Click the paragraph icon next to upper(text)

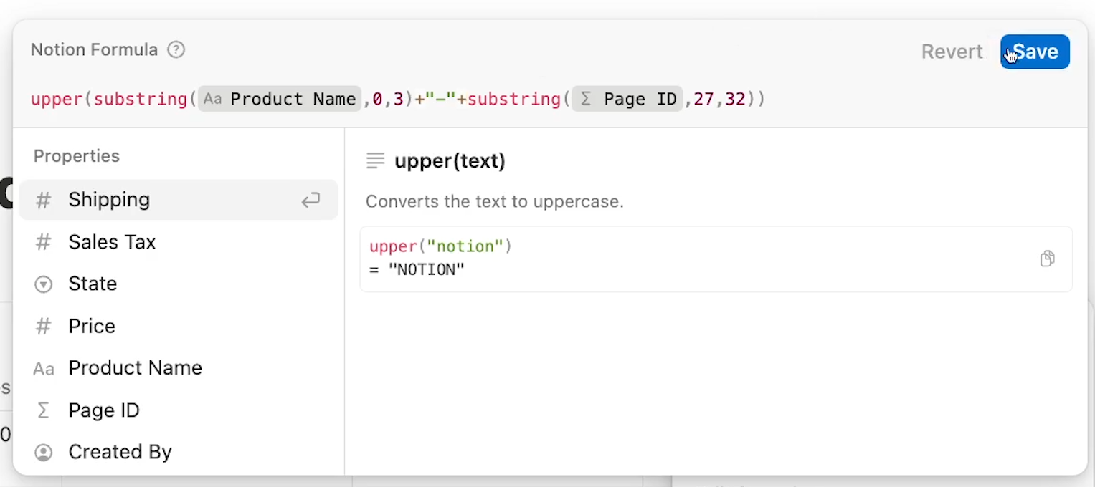pos(375,161)
